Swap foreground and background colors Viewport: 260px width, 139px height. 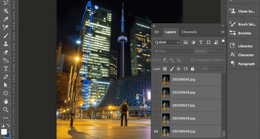point(8,125)
